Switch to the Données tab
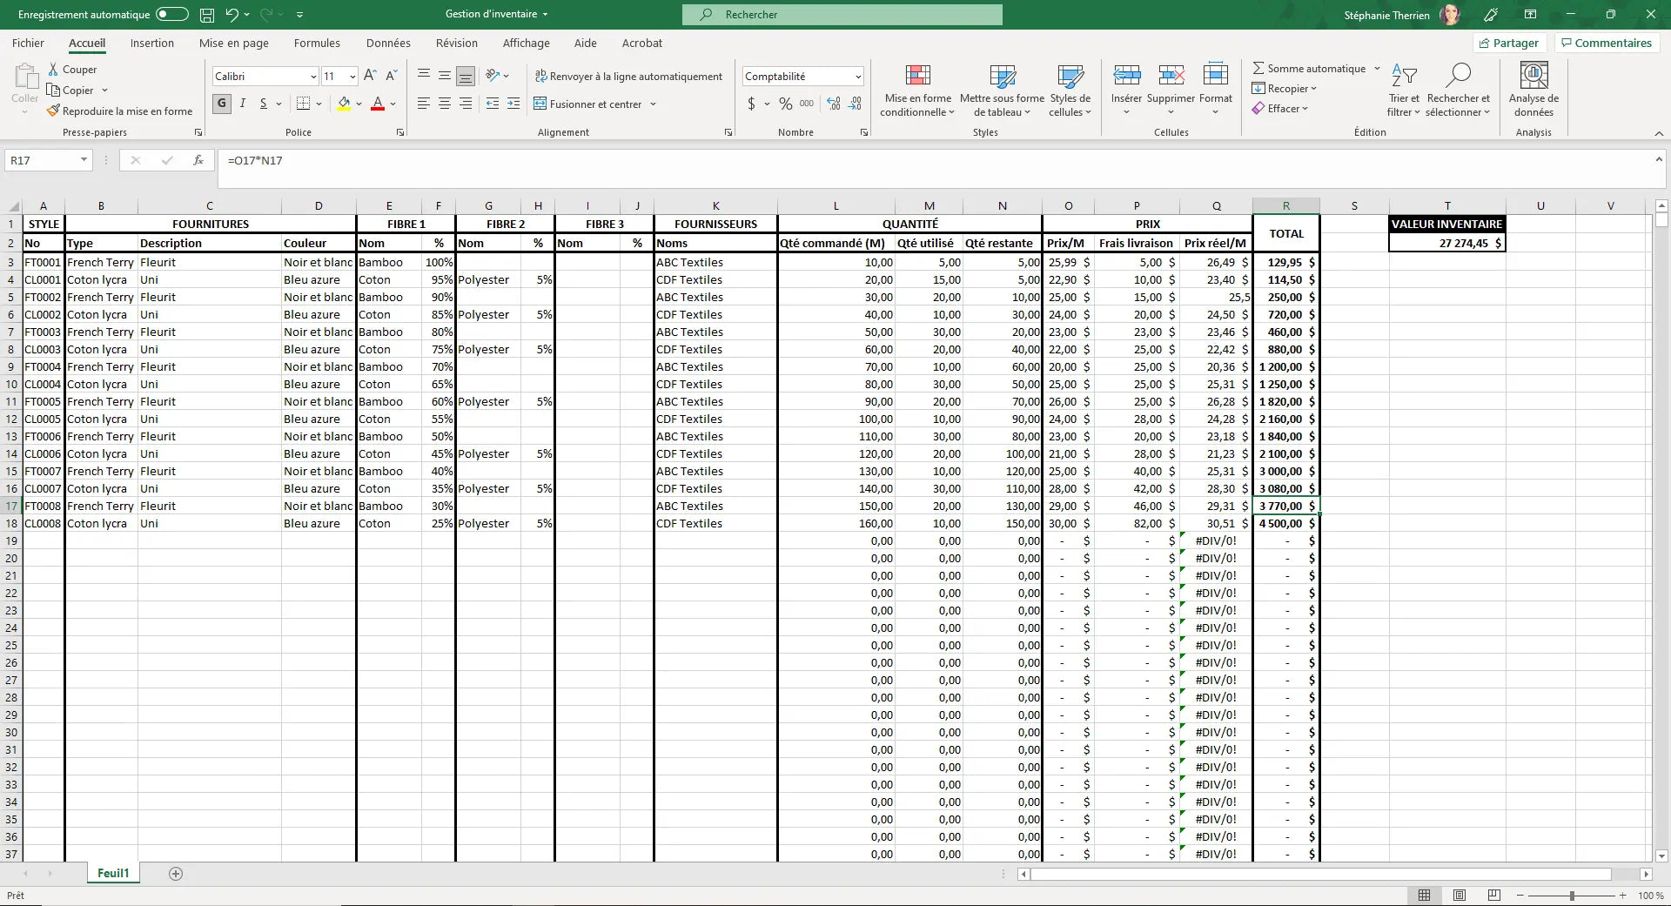 pyautogui.click(x=388, y=44)
